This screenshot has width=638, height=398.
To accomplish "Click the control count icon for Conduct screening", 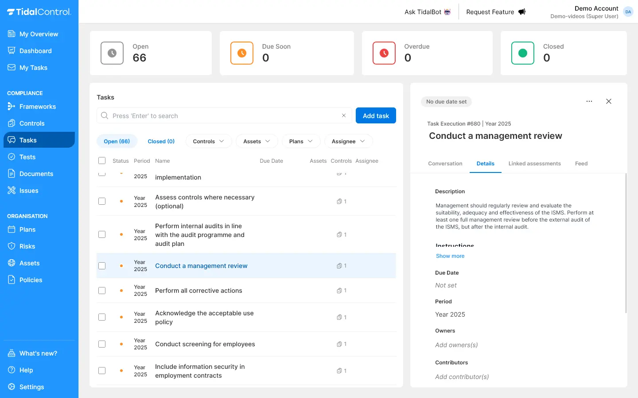I will point(339,344).
